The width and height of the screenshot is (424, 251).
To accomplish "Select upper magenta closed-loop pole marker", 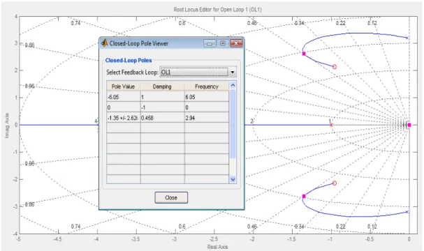I will pos(304,54).
